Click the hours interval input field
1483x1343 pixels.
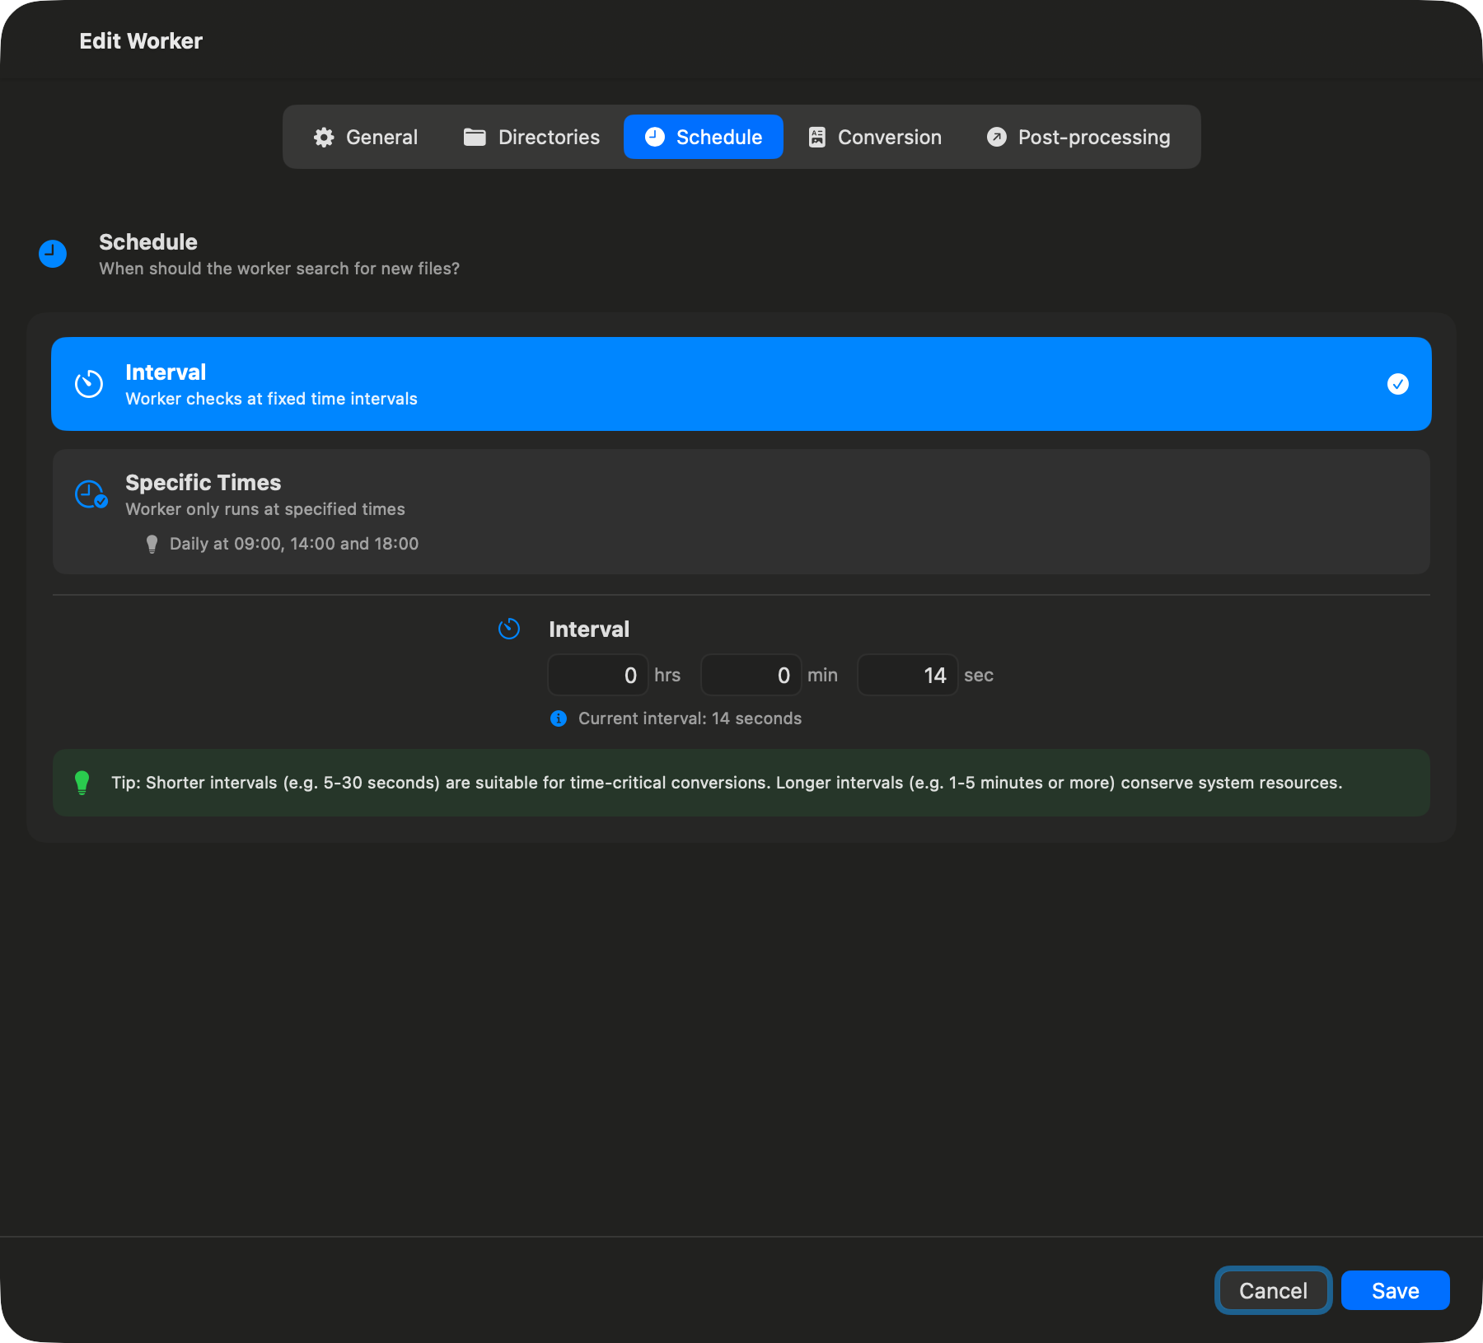click(598, 676)
